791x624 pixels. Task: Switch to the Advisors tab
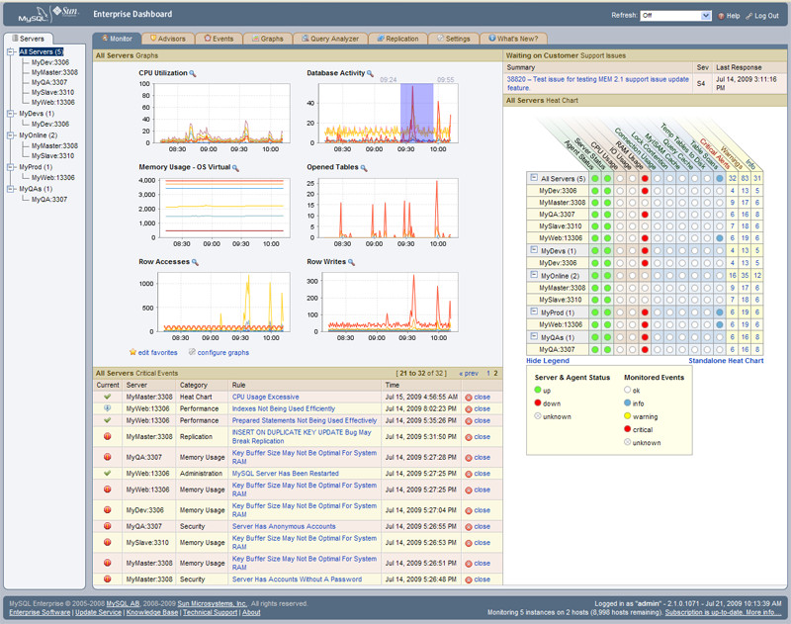coord(168,39)
